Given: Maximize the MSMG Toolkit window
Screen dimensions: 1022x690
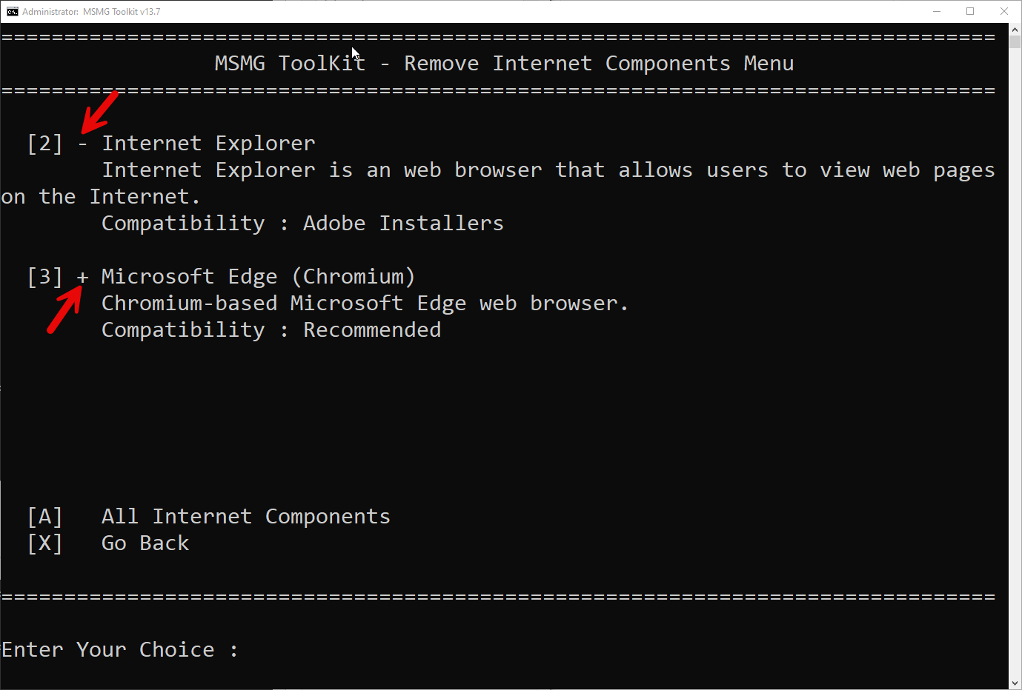Looking at the screenshot, I should click(970, 11).
